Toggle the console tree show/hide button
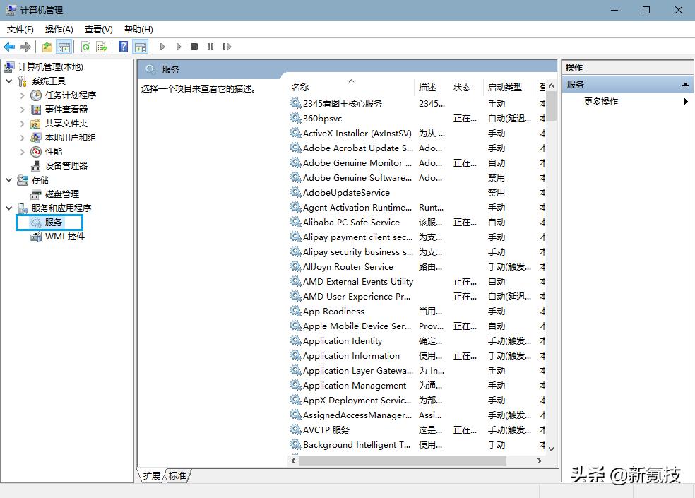The height and width of the screenshot is (498, 695). (63, 47)
